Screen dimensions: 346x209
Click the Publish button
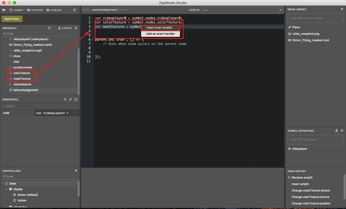[x=54, y=10]
